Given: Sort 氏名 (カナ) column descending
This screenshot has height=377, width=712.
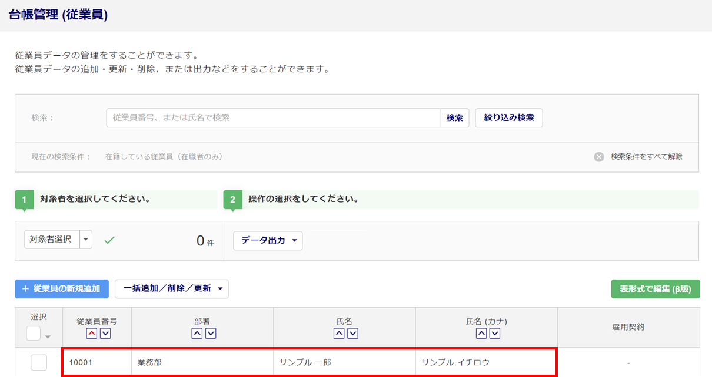Looking at the screenshot, I should (495, 334).
